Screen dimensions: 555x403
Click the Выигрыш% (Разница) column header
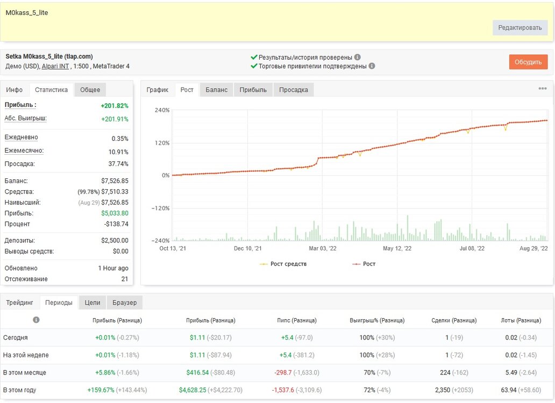(x=377, y=320)
